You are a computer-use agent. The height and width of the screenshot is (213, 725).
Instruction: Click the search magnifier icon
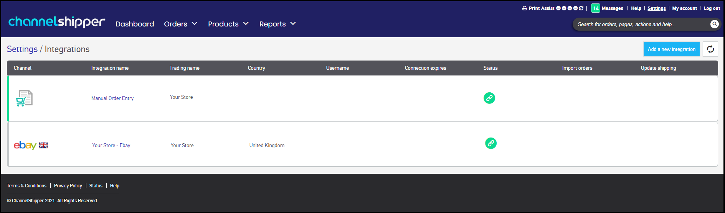click(714, 24)
